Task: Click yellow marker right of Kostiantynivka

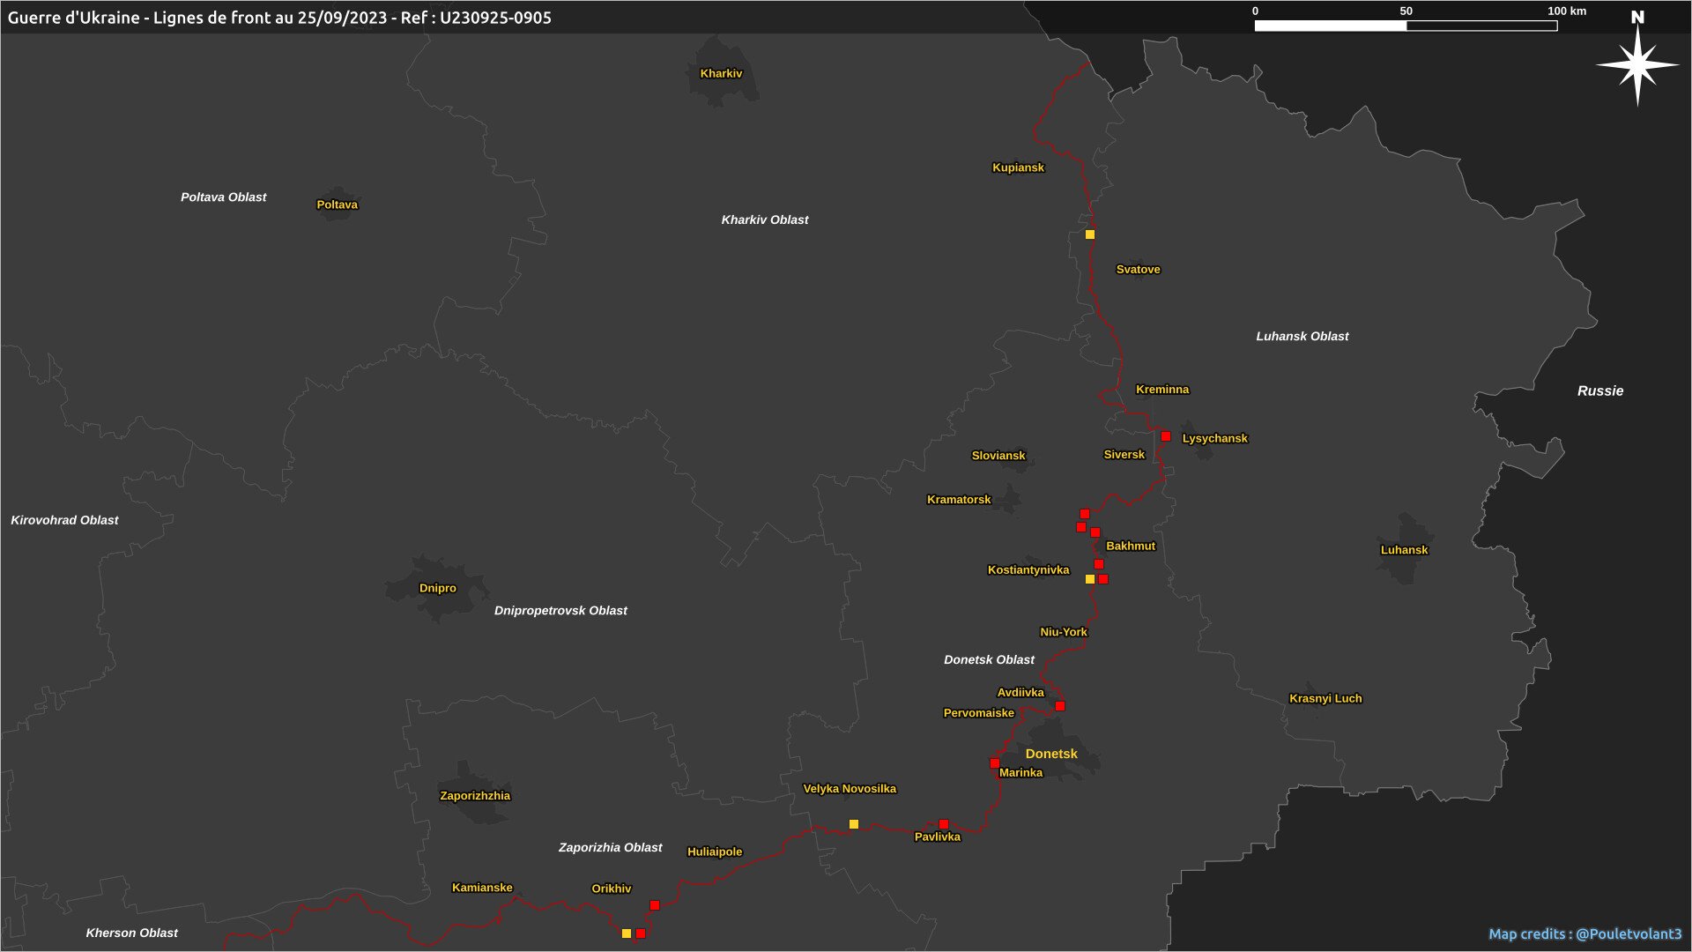Action: 1090,579
